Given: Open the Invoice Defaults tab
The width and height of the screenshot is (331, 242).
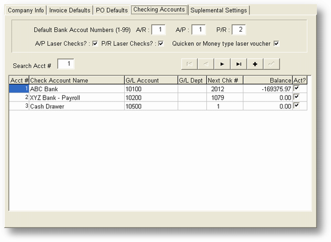Looking at the screenshot, I should (69, 10).
